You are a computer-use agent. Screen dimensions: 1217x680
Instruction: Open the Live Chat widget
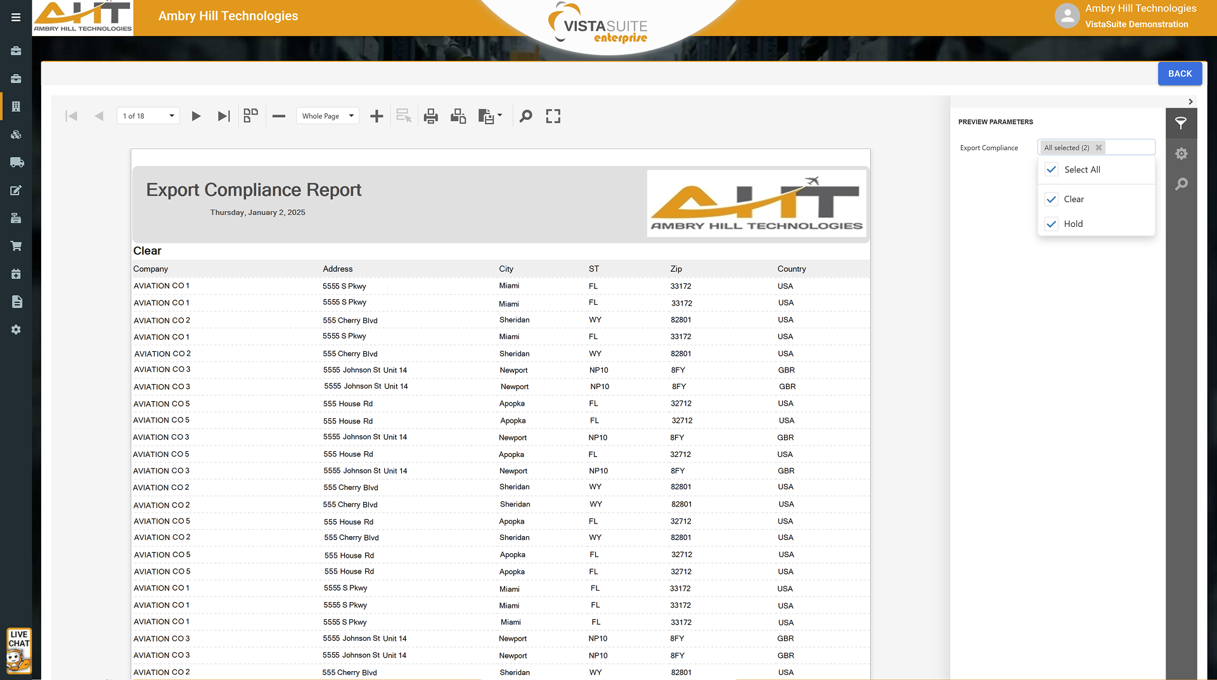coord(19,650)
